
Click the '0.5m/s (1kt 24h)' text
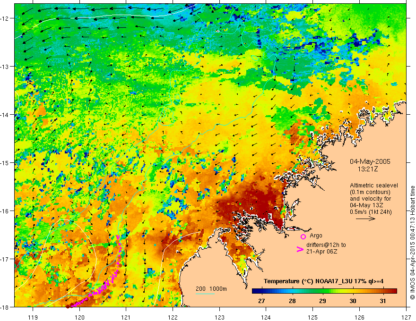pos(371,212)
